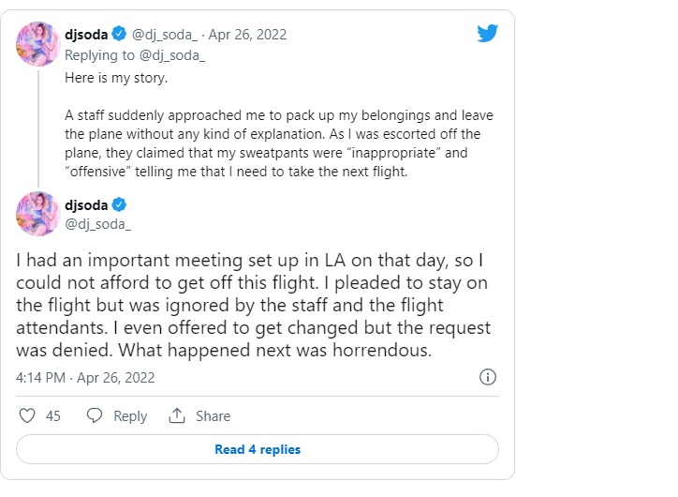The width and height of the screenshot is (678, 497).
Task: Click the 45 likes count
Action: (x=53, y=416)
